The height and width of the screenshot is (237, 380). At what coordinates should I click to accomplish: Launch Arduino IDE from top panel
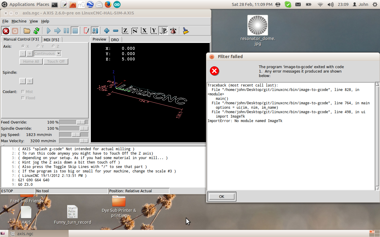click(x=117, y=4)
